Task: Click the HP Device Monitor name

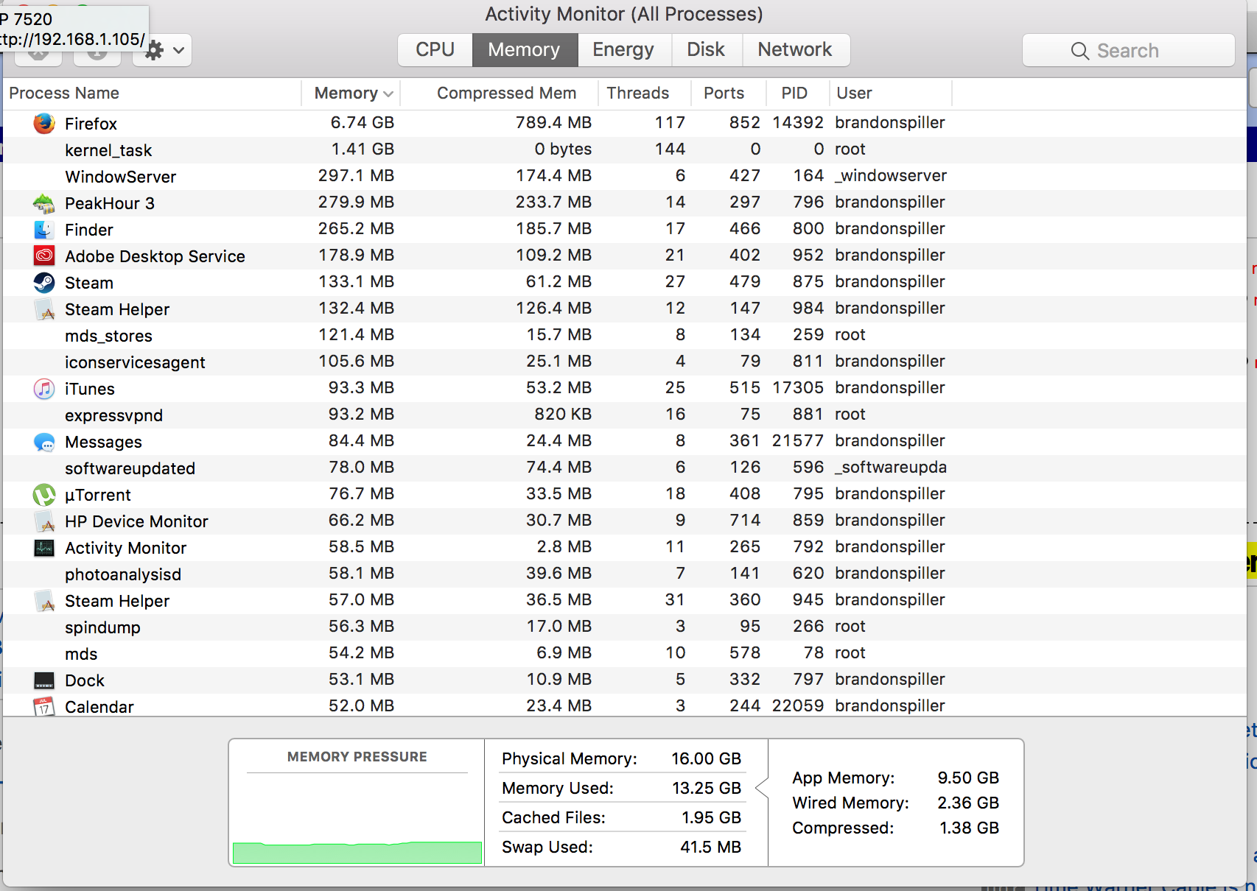Action: click(x=136, y=521)
